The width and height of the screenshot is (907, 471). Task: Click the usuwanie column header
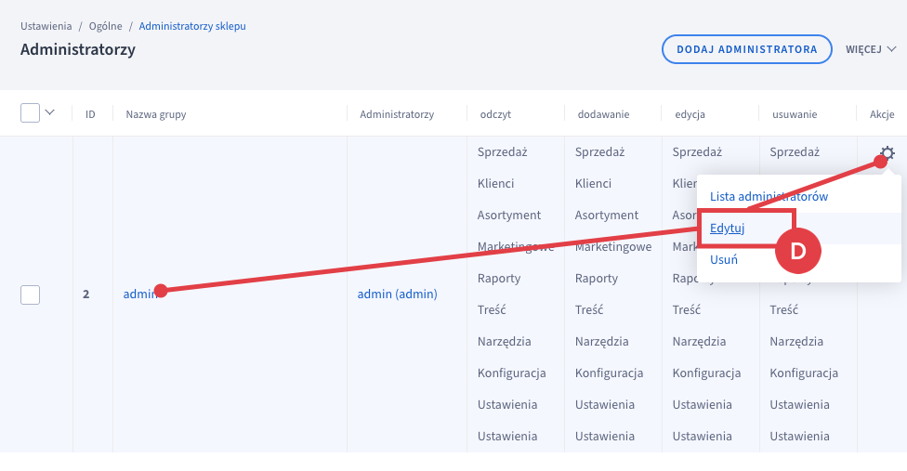click(795, 114)
